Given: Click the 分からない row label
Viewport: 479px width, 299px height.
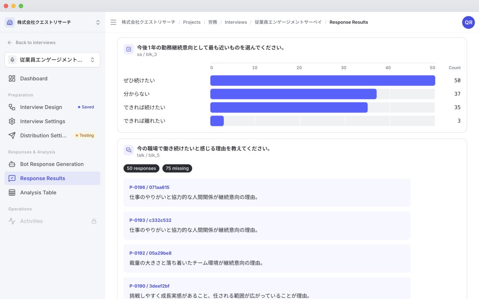Looking at the screenshot, I should click(137, 94).
